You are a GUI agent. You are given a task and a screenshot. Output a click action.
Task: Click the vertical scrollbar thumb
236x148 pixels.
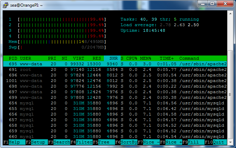[x=230, y=95]
